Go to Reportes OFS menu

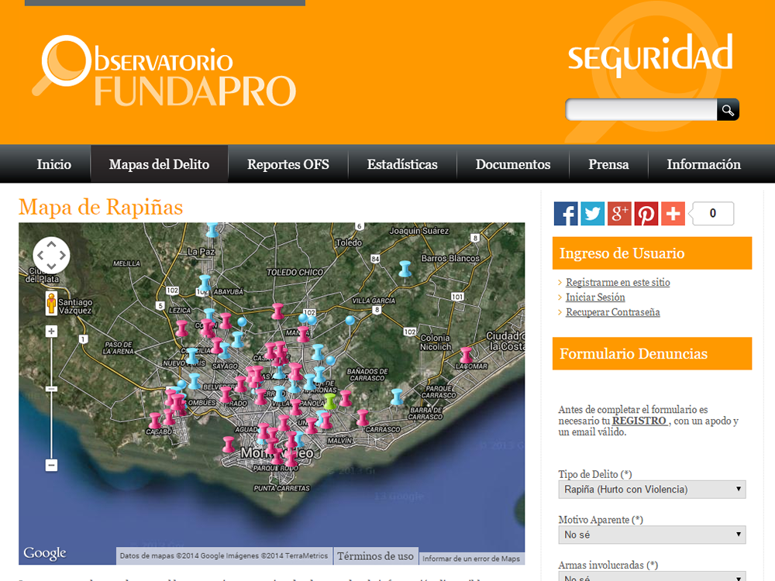pos(288,164)
